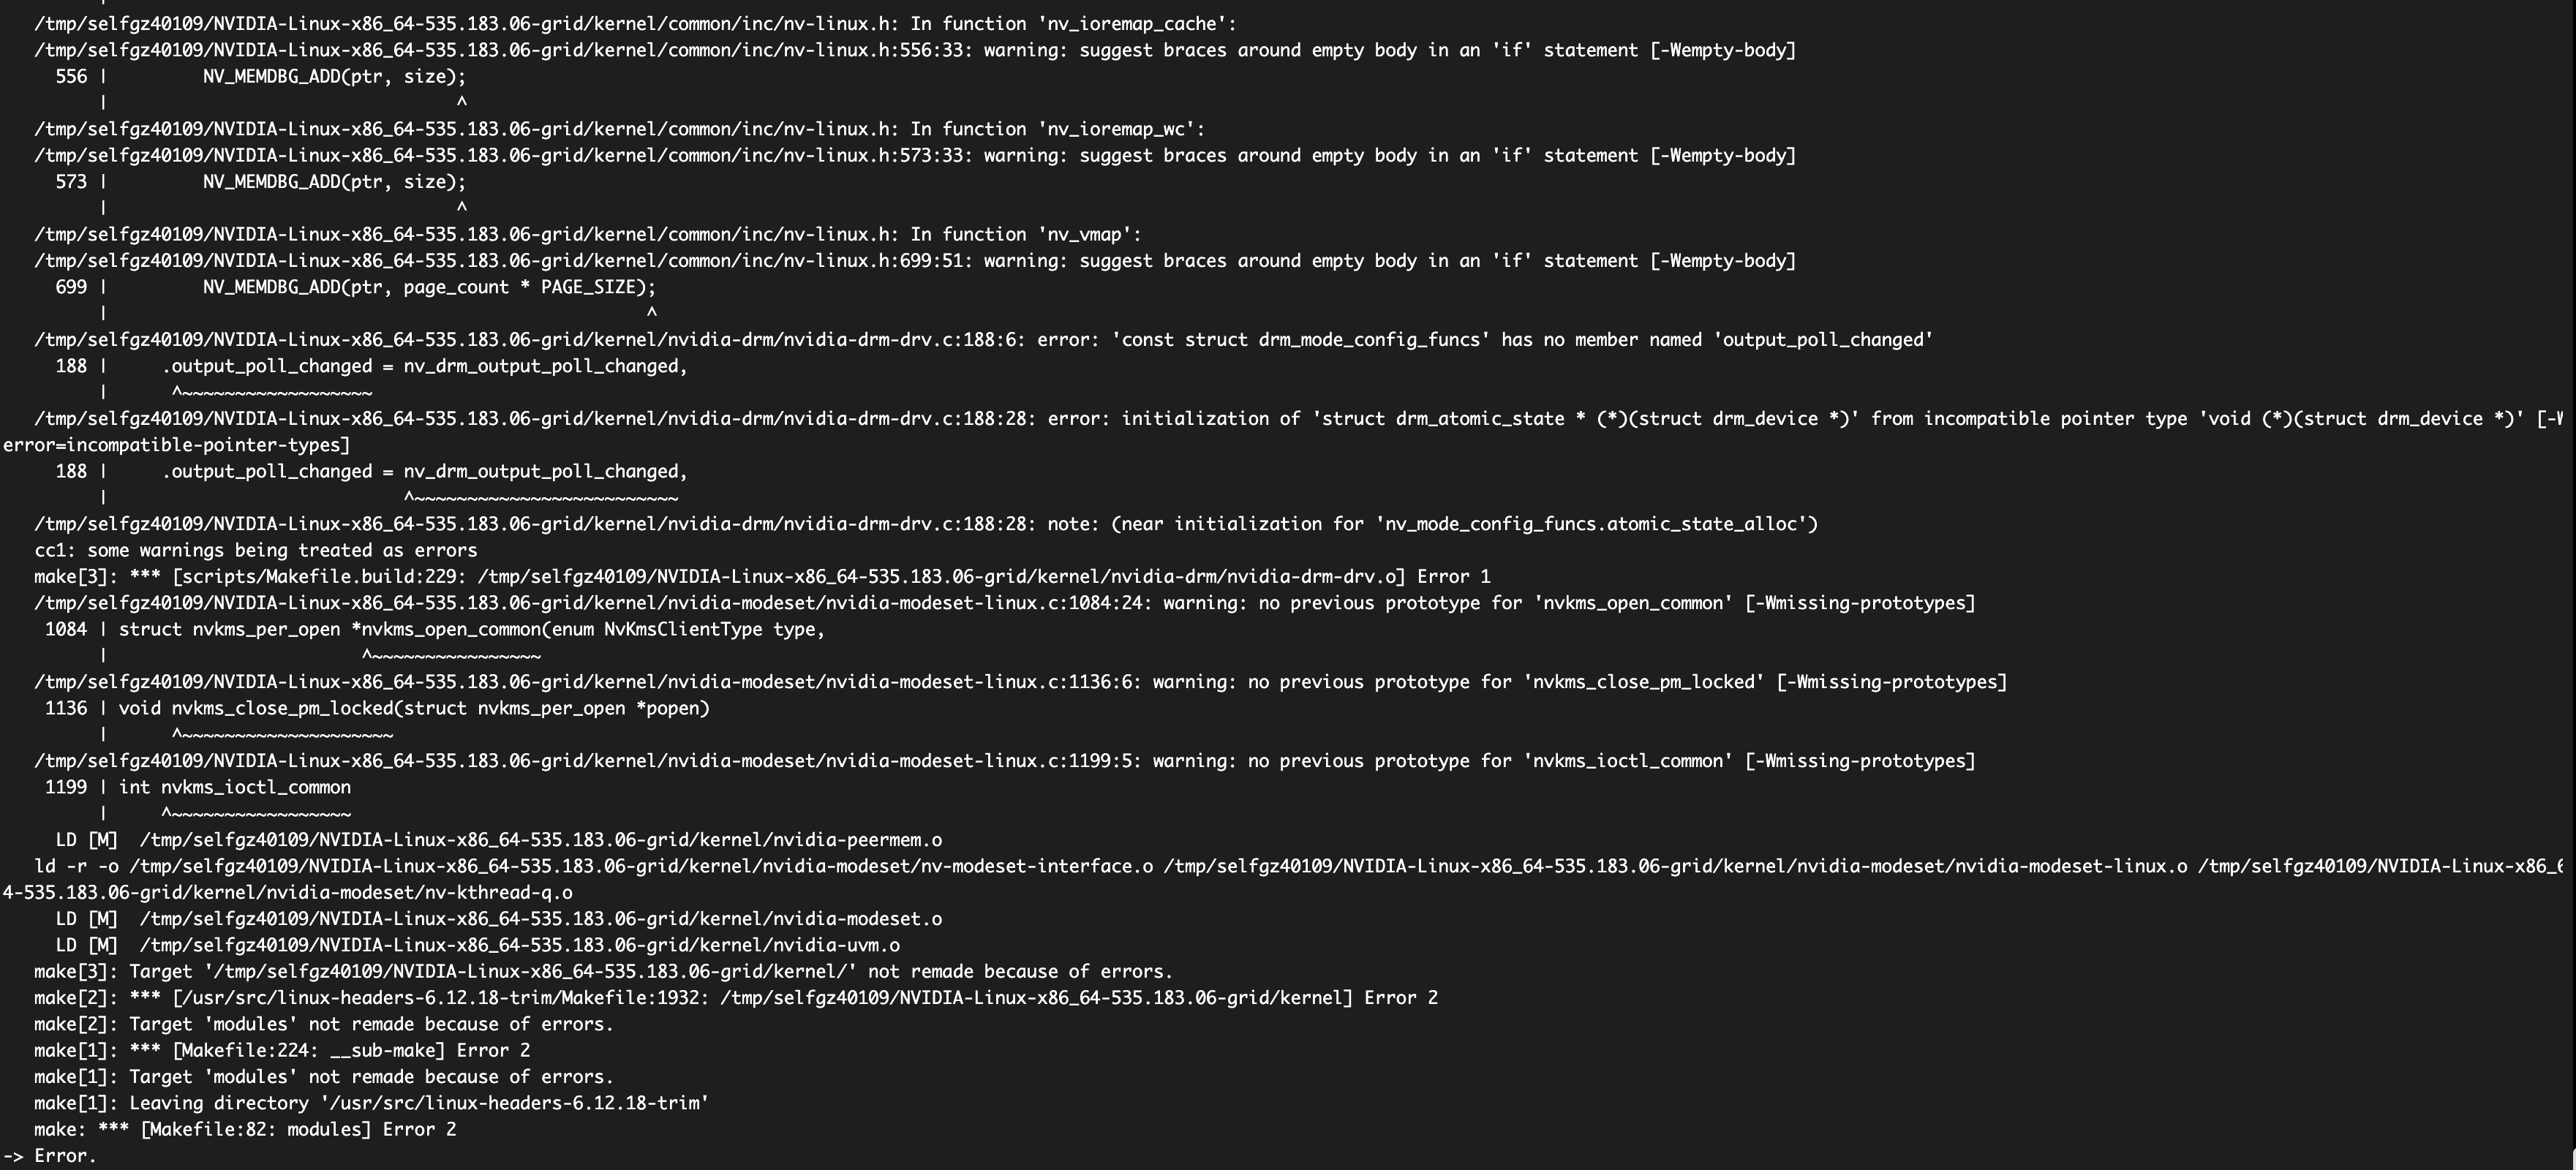Click the incompatible pointer type error line

click(x=1282, y=431)
